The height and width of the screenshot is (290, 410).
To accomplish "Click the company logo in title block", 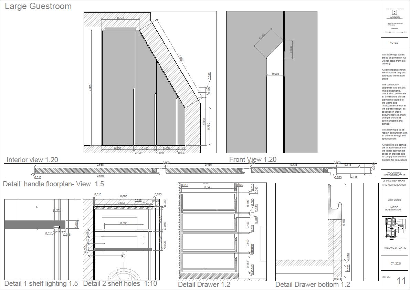I will (x=394, y=12).
